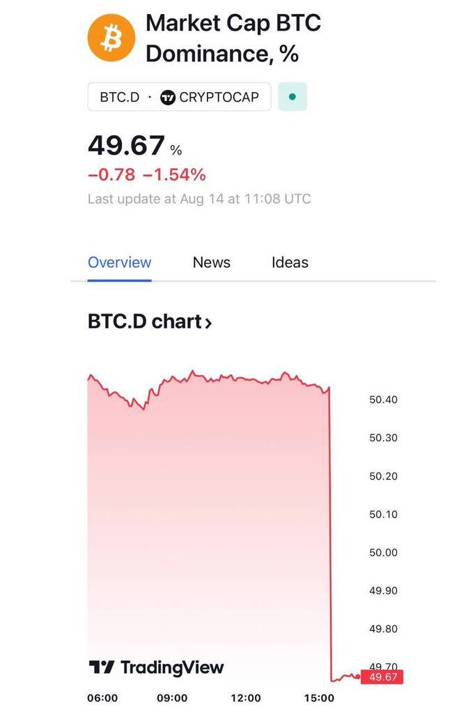Open the BTC.D chart heading link
475x714 pixels.
coord(145,322)
